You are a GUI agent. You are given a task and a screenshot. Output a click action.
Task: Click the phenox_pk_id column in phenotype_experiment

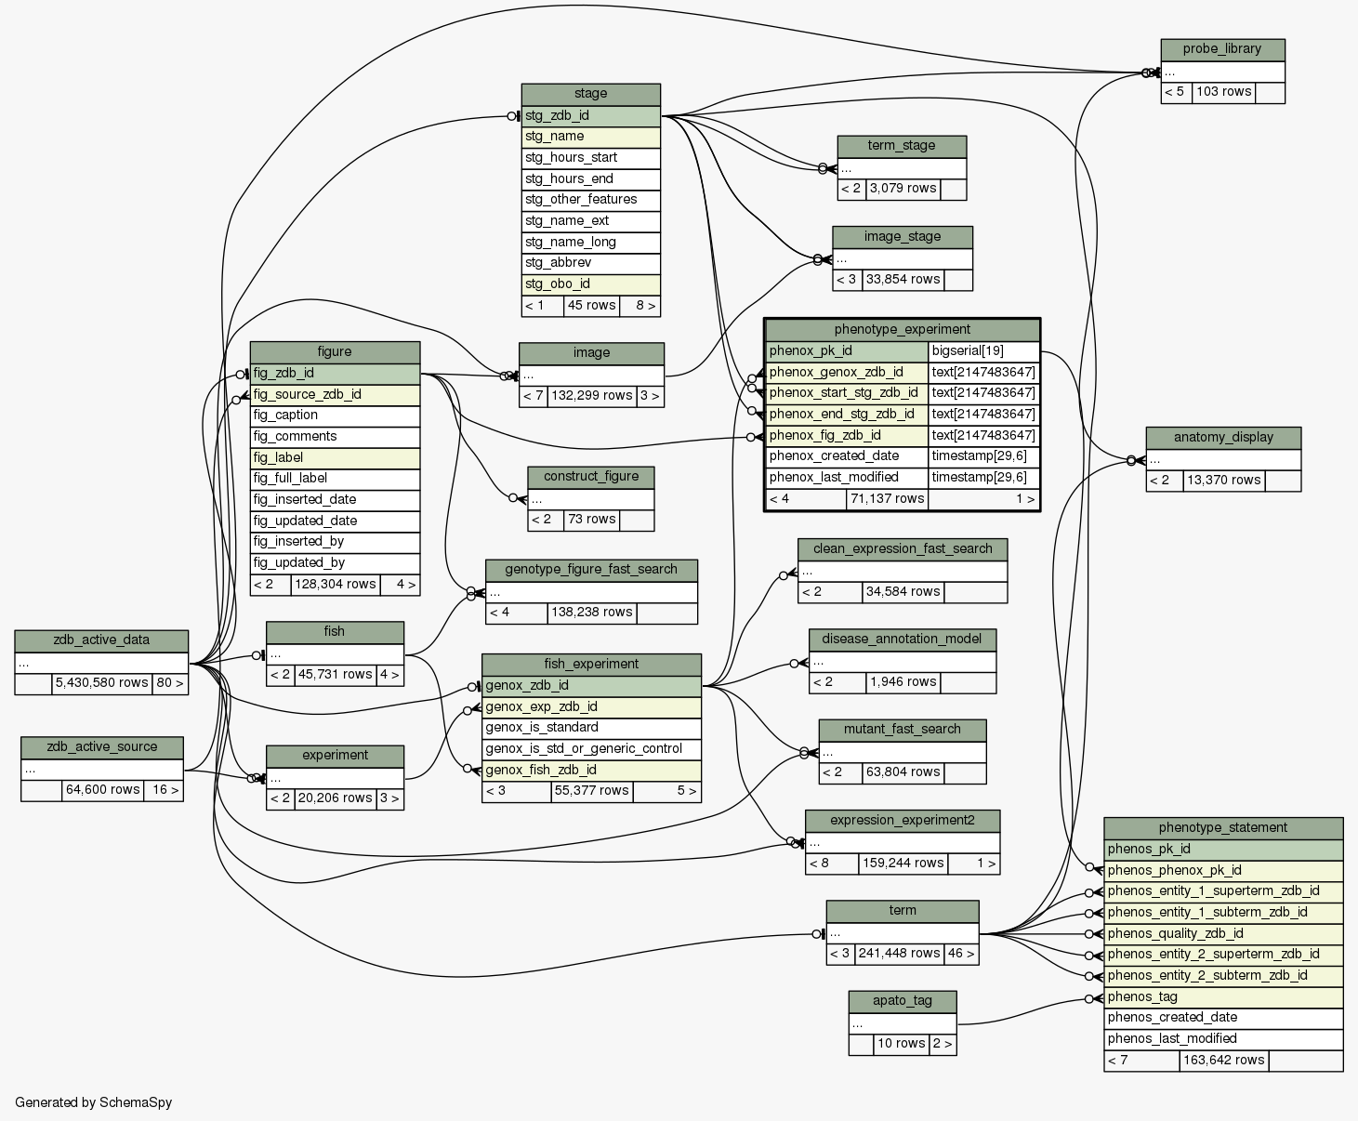click(846, 351)
